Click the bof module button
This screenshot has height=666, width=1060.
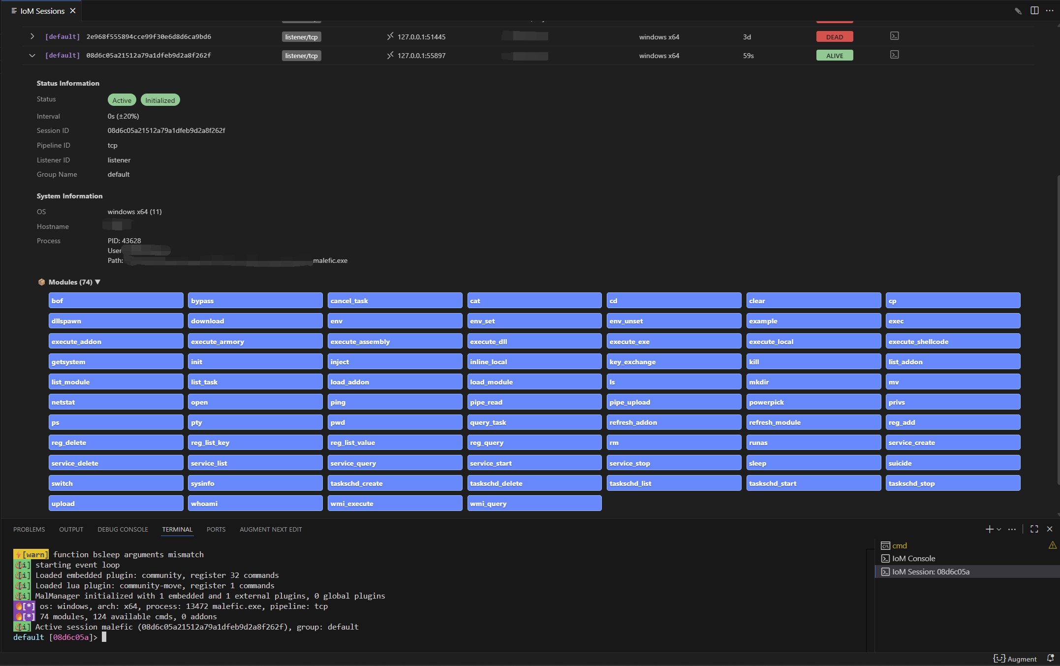pyautogui.click(x=116, y=301)
